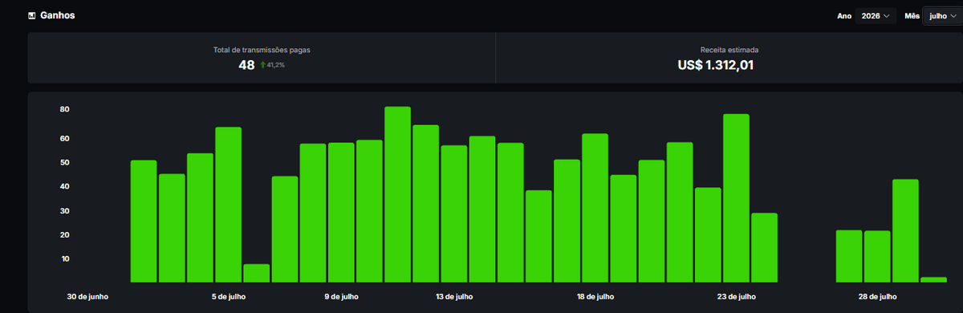Click the "20" y-axis value
The height and width of the screenshot is (313, 963).
64,235
